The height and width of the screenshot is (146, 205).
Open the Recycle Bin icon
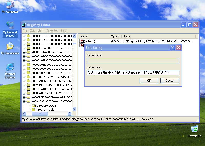click(x=194, y=129)
